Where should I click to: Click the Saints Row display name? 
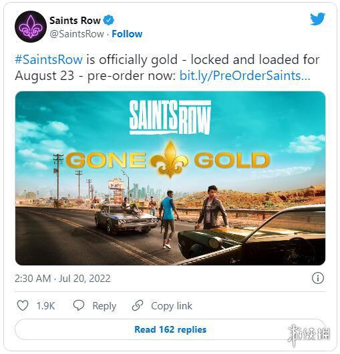75,21
